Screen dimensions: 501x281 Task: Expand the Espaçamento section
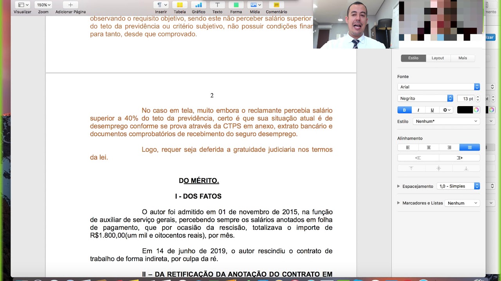[398, 186]
